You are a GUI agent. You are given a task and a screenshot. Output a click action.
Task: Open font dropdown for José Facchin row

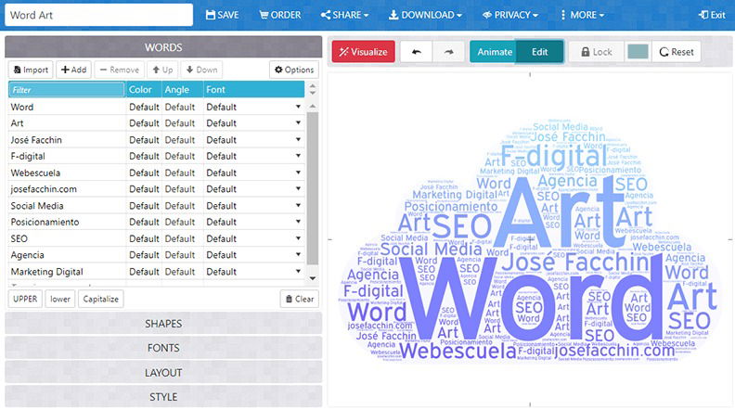pos(298,140)
